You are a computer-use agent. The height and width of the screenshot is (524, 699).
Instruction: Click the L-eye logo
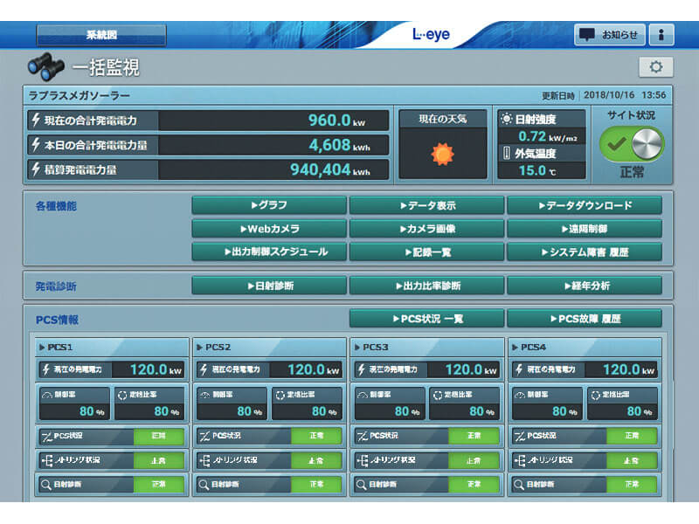coord(432,35)
